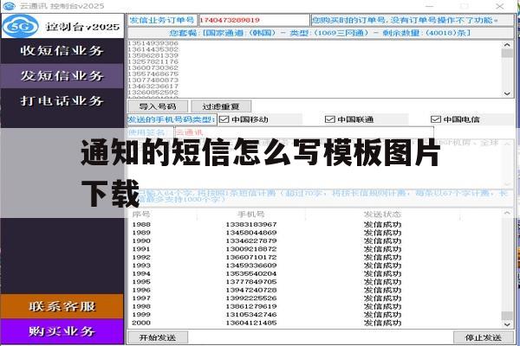Click 购买业务 button
520x346 pixels.
pos(62,331)
